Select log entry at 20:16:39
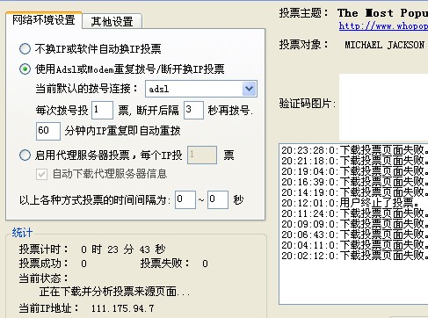 354,182
